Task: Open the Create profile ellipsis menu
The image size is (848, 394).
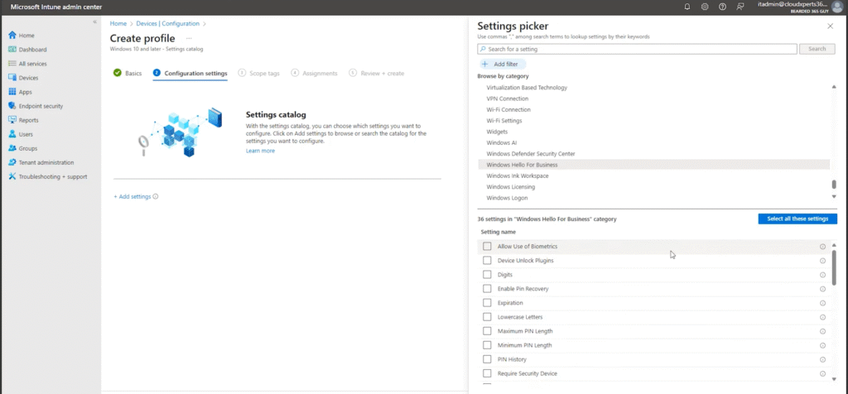Action: (x=189, y=38)
